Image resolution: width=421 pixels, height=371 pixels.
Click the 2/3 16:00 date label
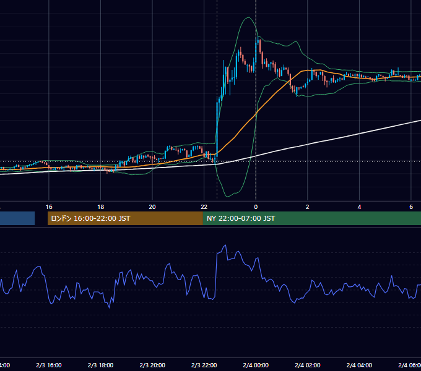pyautogui.click(x=49, y=365)
